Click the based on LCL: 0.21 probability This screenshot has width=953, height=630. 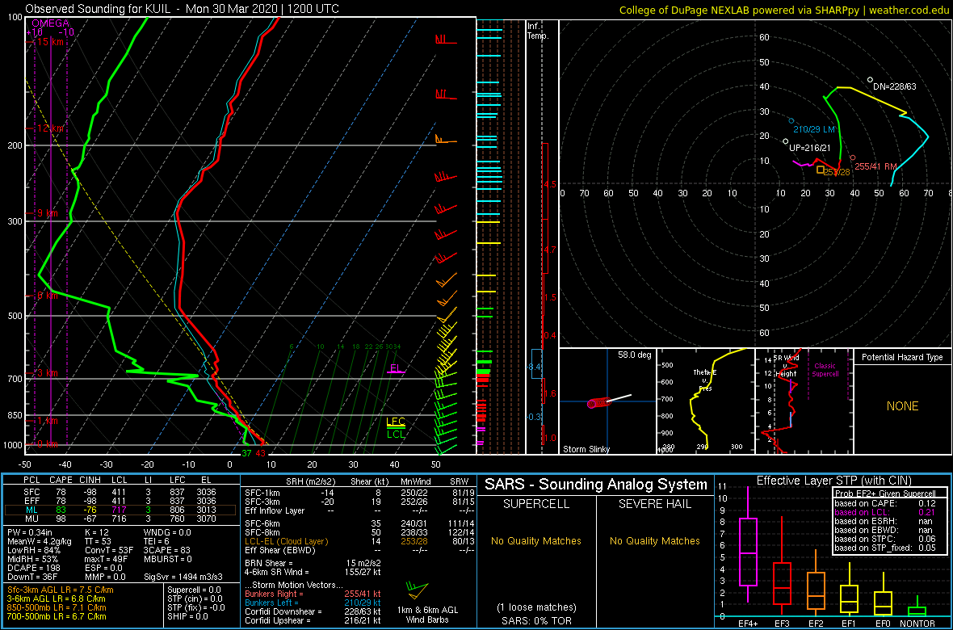pyautogui.click(x=885, y=513)
